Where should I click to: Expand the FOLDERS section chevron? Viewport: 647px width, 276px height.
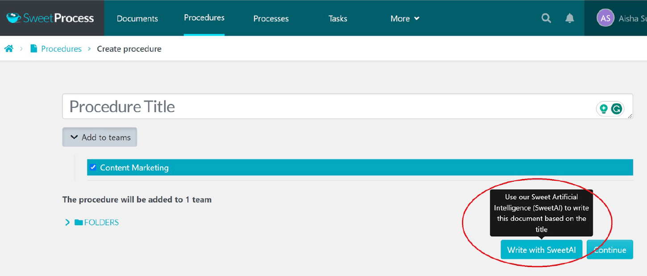click(x=67, y=223)
